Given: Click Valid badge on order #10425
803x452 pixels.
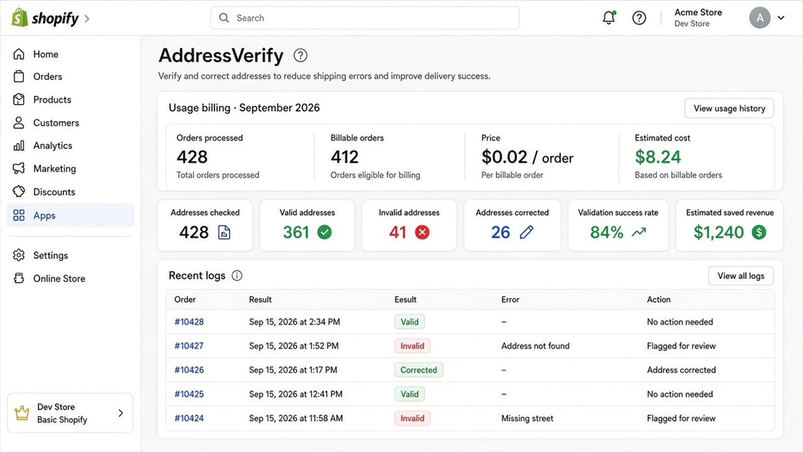Looking at the screenshot, I should coord(410,394).
